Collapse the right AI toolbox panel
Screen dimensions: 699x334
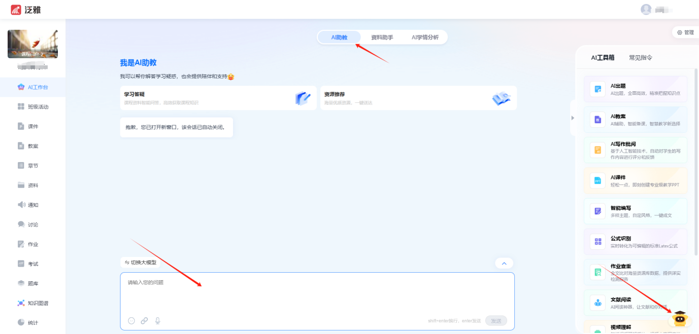[x=573, y=118]
